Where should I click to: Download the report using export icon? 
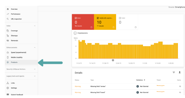(x=180, y=72)
